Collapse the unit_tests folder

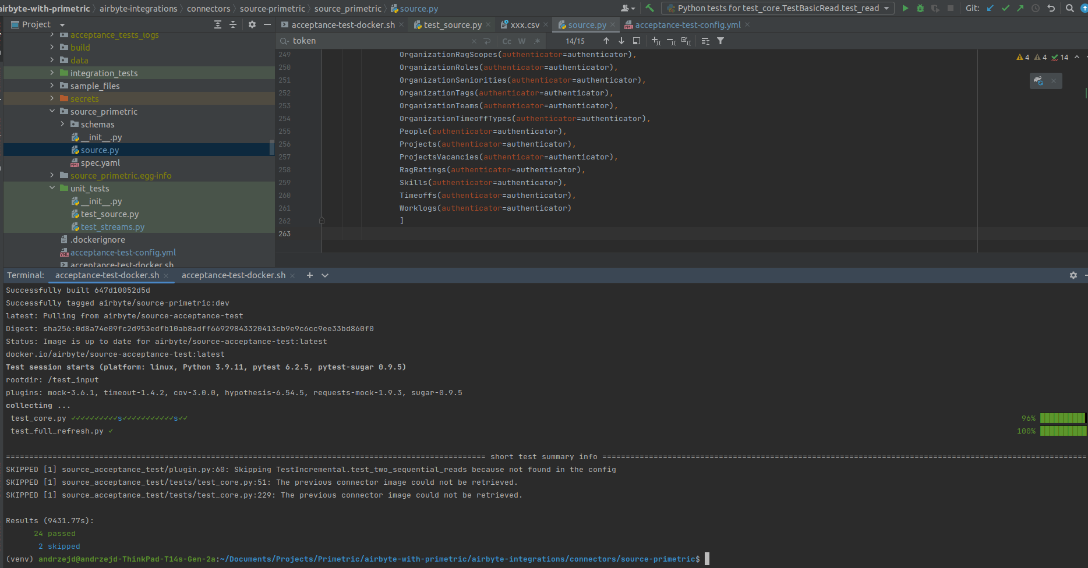52,188
